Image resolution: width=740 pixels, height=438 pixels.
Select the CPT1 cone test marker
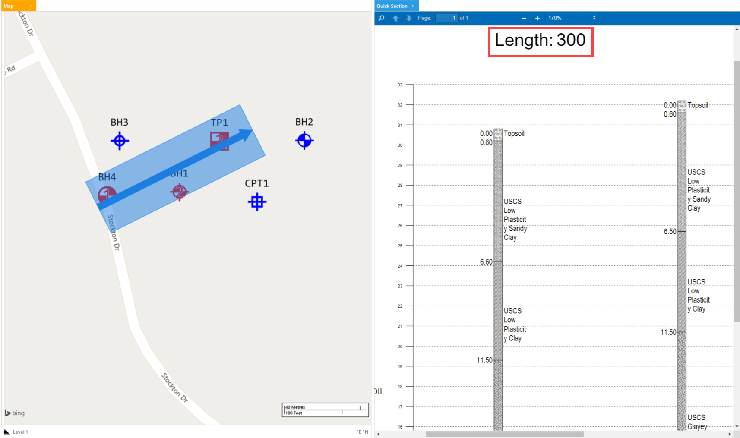[257, 202]
